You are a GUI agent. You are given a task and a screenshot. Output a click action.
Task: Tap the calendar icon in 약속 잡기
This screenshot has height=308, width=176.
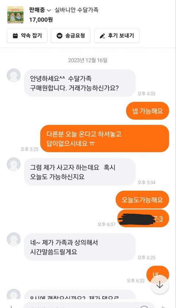(15, 36)
